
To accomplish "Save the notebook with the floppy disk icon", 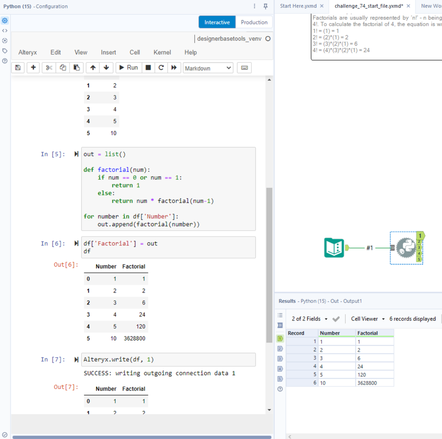I will 18,68.
